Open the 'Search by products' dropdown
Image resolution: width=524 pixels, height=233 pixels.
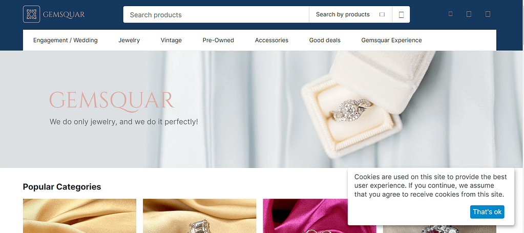(350, 15)
